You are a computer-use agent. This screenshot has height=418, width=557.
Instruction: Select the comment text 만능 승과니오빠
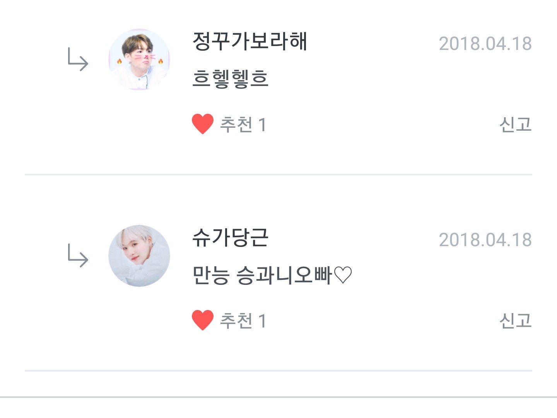(x=262, y=275)
